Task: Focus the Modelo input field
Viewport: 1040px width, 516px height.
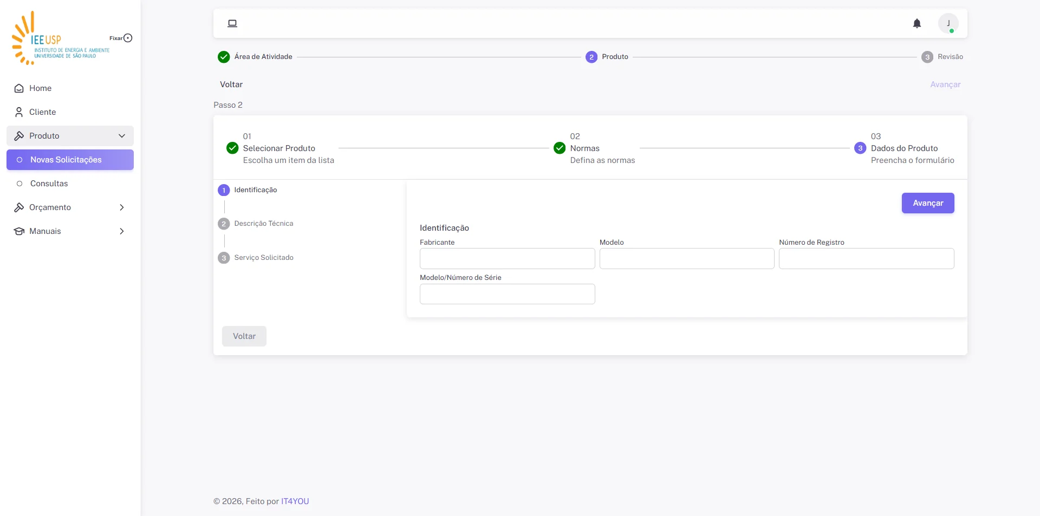Action: [687, 258]
